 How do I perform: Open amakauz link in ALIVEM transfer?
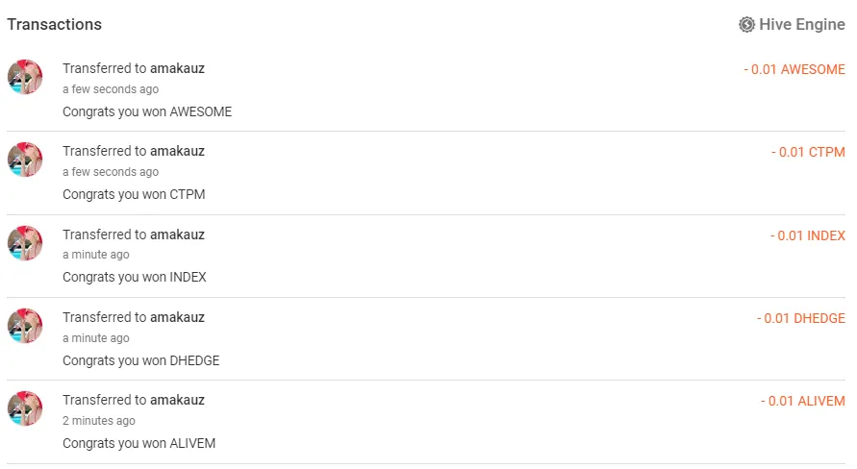coord(177,400)
